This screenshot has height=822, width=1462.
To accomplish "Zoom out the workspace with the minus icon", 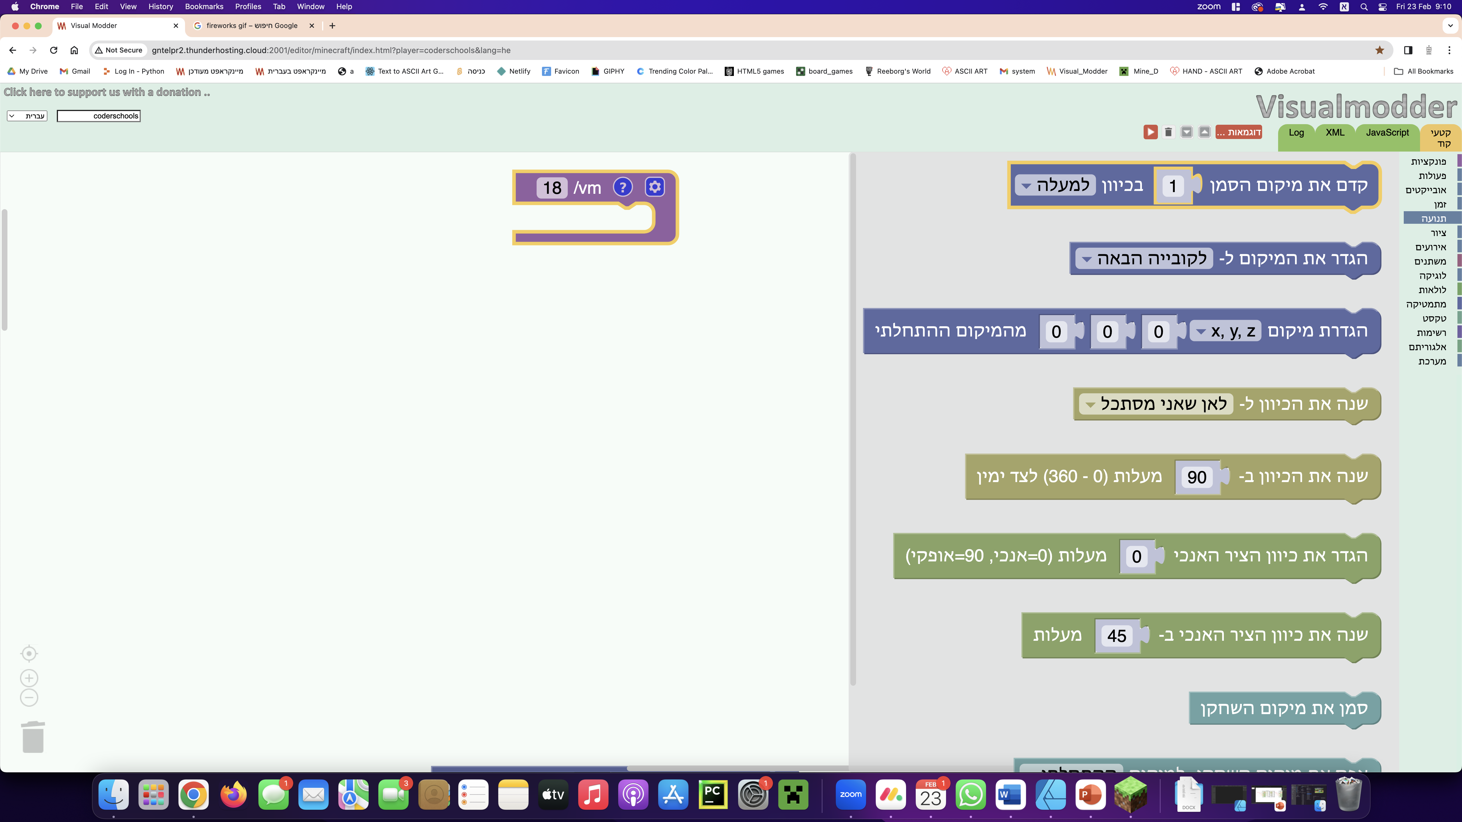I will [x=29, y=698].
